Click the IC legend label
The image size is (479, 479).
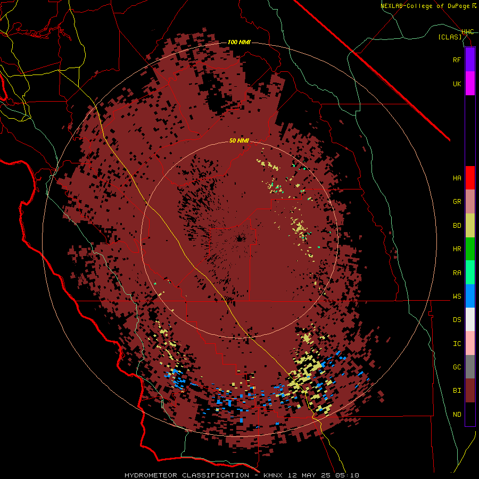[457, 344]
